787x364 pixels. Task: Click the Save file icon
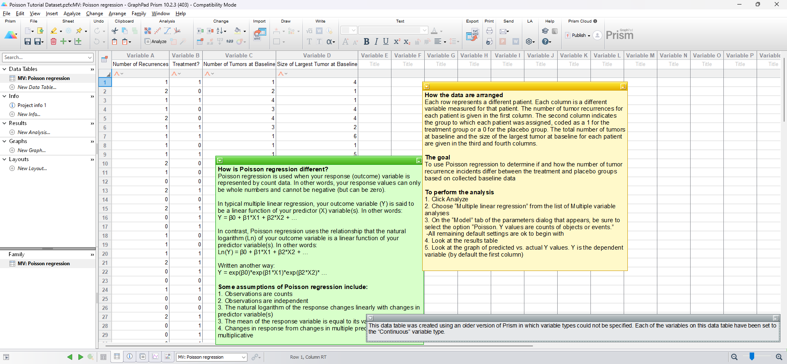(x=27, y=41)
